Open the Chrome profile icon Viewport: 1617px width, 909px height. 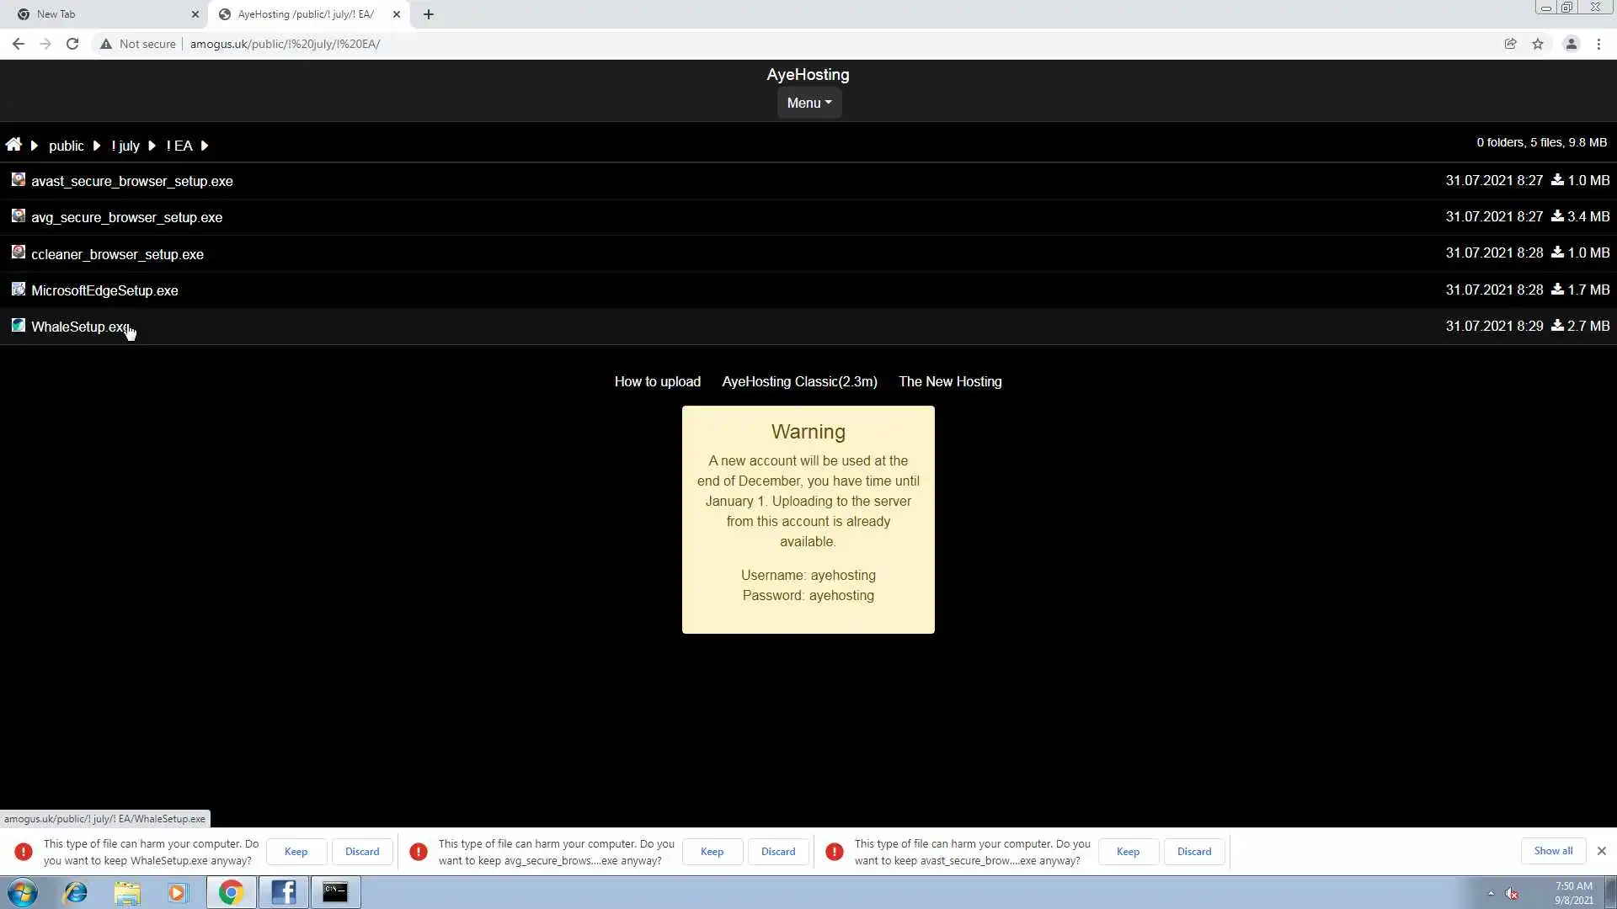tap(1571, 44)
